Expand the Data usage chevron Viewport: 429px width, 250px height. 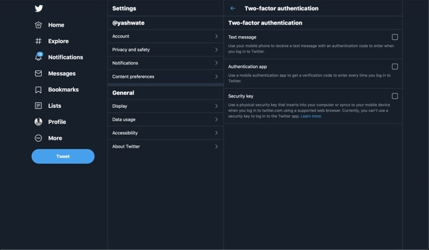[x=216, y=119]
